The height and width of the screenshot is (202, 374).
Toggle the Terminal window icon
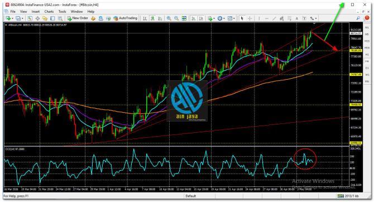[x=52, y=18]
